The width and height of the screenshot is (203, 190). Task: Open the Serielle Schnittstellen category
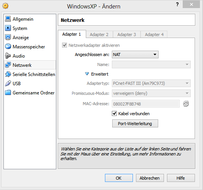[x=30, y=74]
